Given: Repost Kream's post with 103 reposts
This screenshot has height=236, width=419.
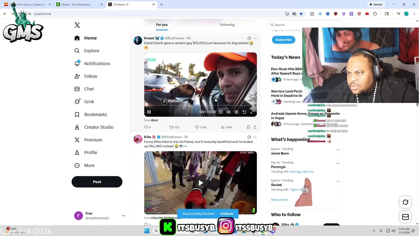Looking at the screenshot, I should point(174,127).
